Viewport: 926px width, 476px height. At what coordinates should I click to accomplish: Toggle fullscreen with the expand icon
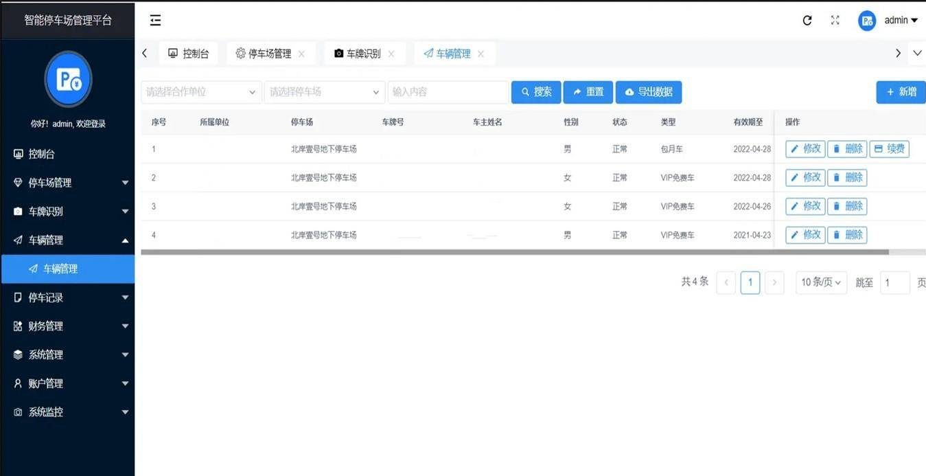835,21
